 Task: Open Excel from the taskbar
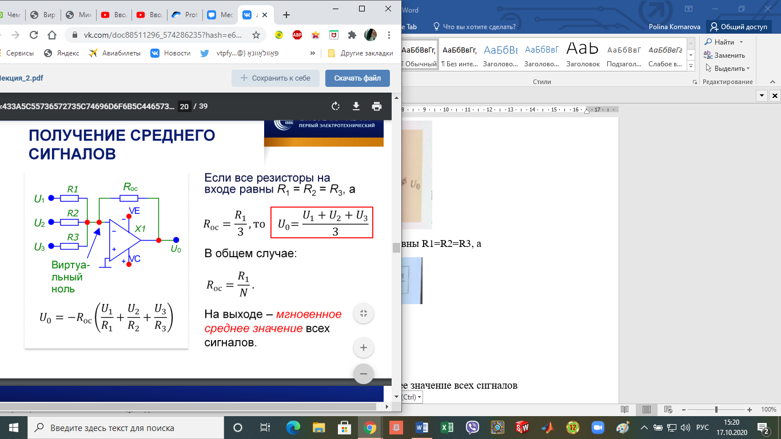(x=447, y=428)
